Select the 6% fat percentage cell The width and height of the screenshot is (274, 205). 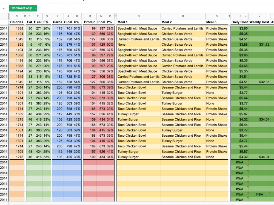point(47,45)
